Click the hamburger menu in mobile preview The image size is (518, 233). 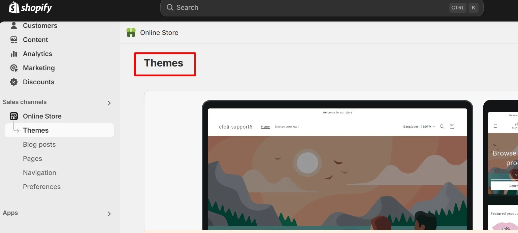[495, 126]
